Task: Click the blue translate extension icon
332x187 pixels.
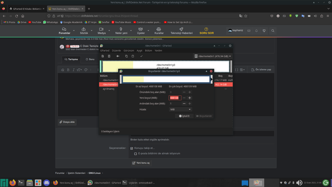Action: tap(303, 16)
